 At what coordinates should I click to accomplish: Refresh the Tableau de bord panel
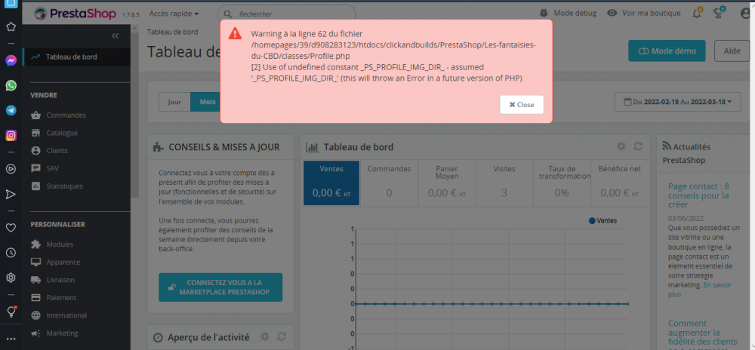639,146
